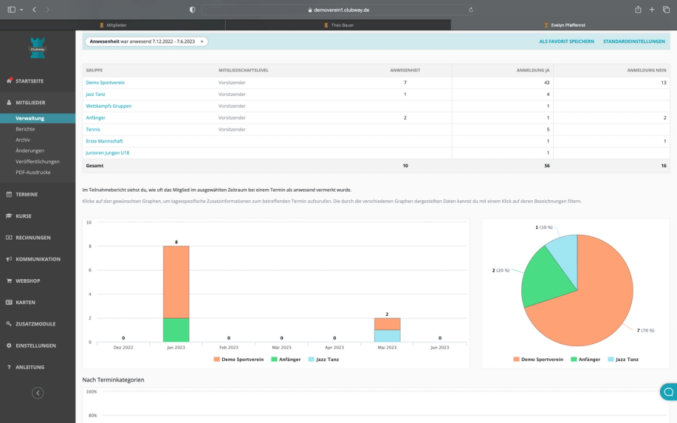677x423 pixels.
Task: Open the Startseite home icon
Action: [9, 80]
